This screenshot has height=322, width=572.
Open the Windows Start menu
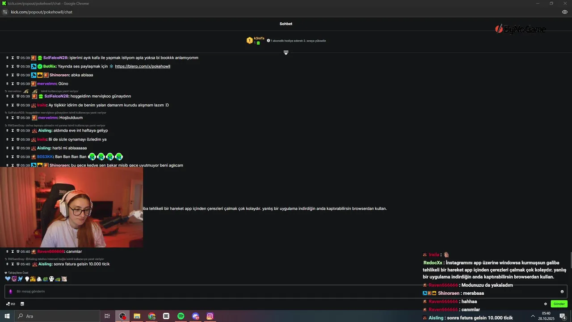pos(7,316)
